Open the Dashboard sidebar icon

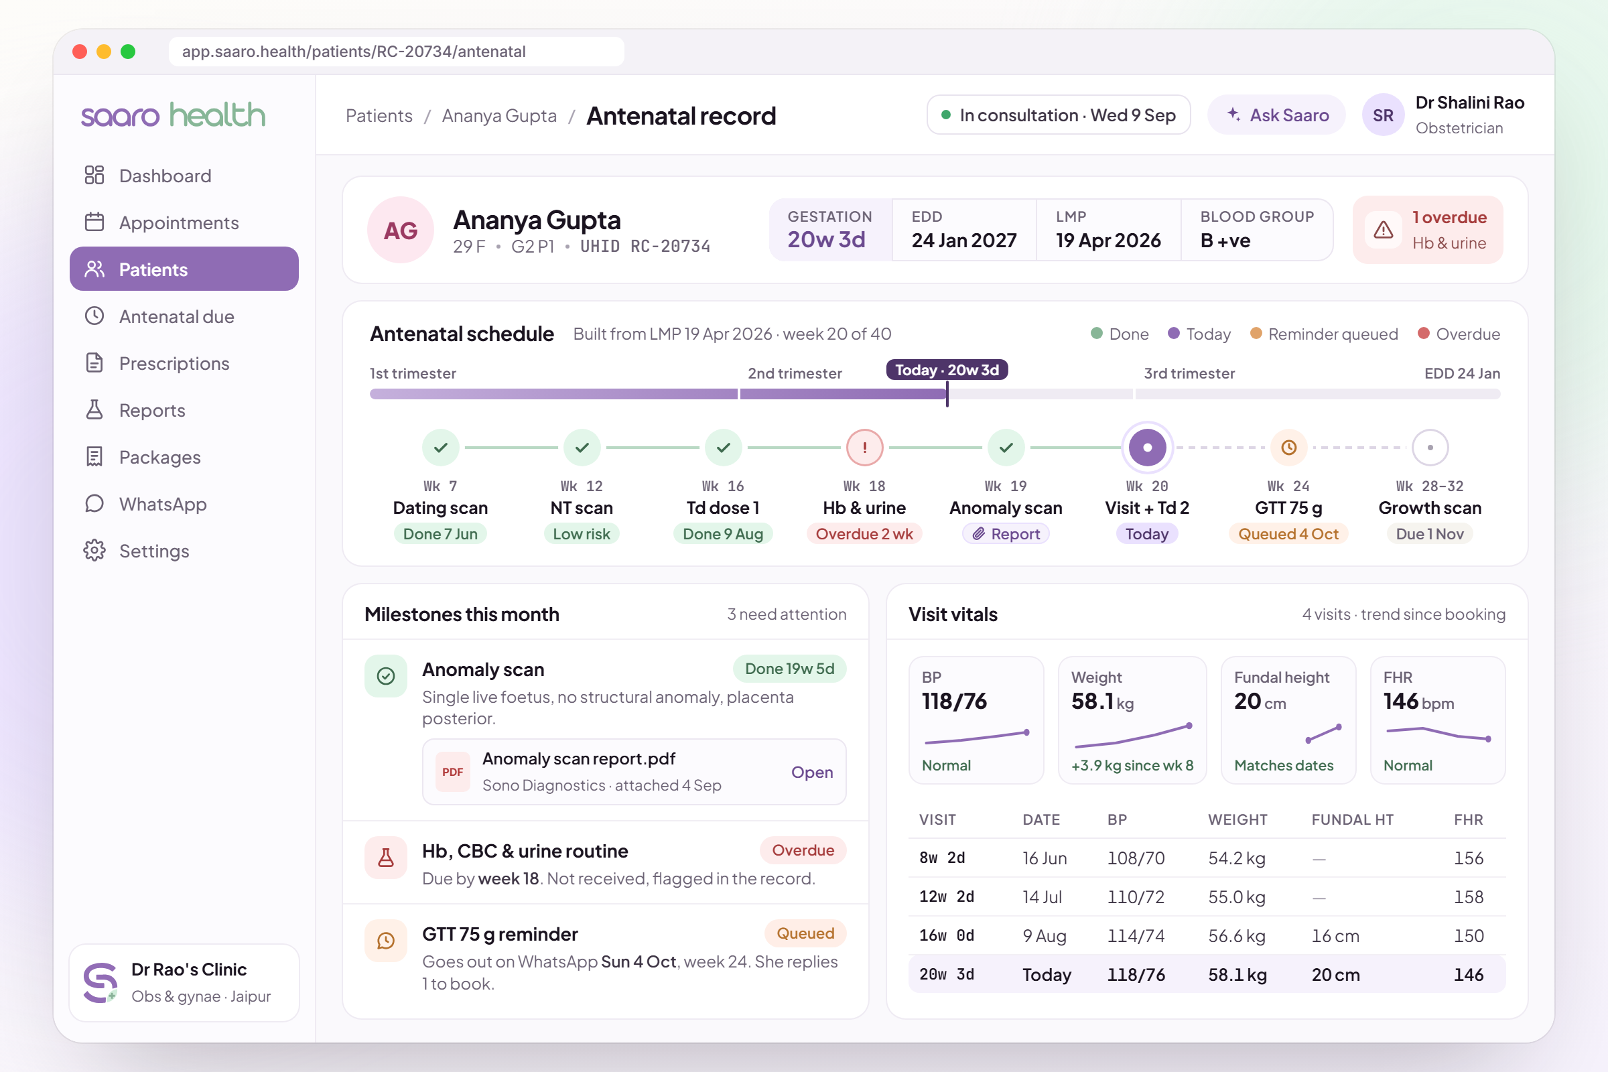pos(94,176)
